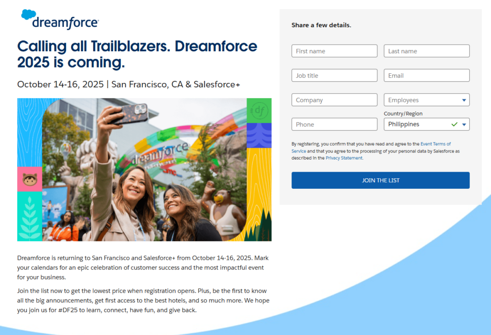Focus the Phone field
Screen dimensions: 491x335
[x=334, y=124]
